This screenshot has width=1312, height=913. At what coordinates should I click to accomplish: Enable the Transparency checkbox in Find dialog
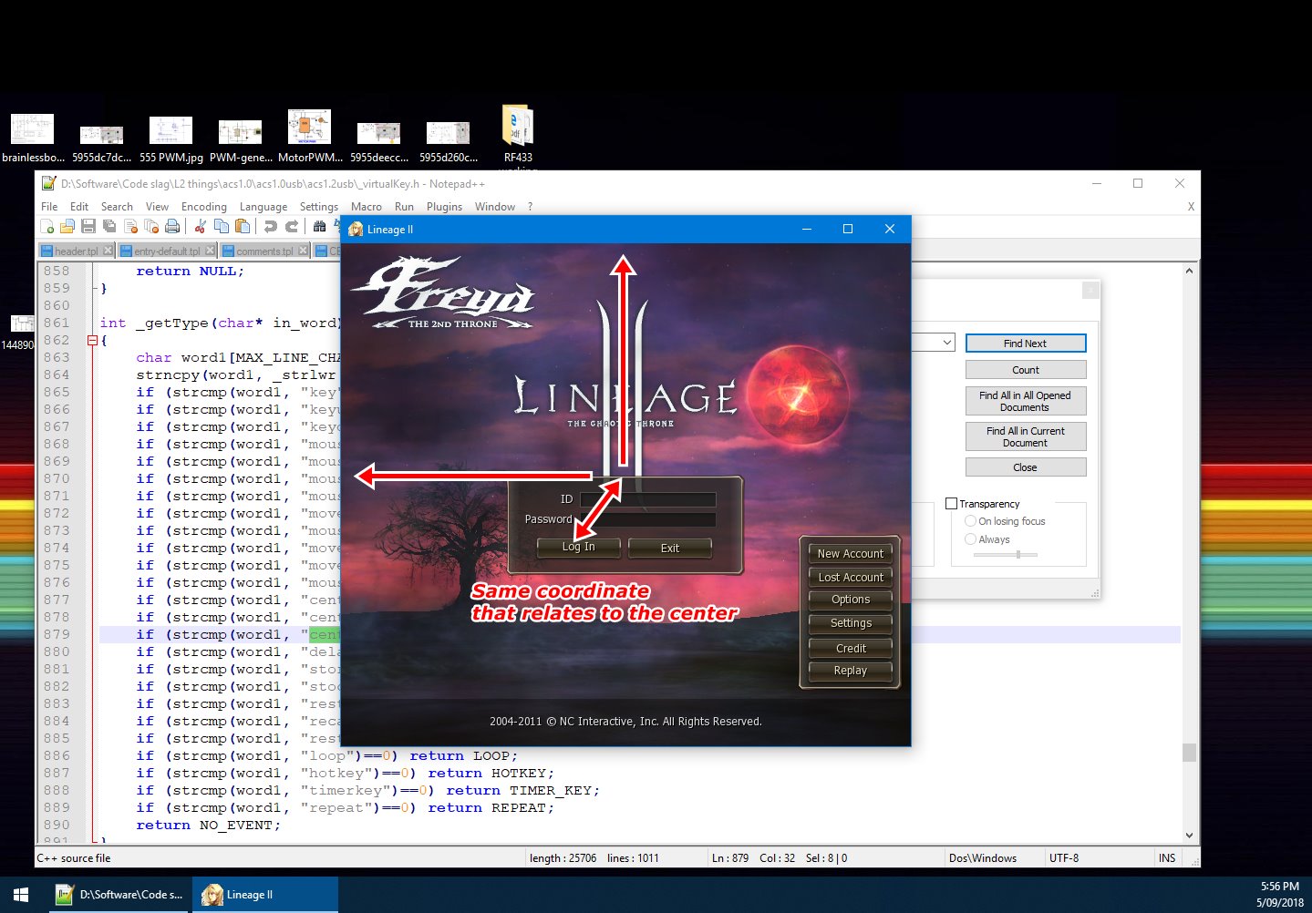point(952,503)
